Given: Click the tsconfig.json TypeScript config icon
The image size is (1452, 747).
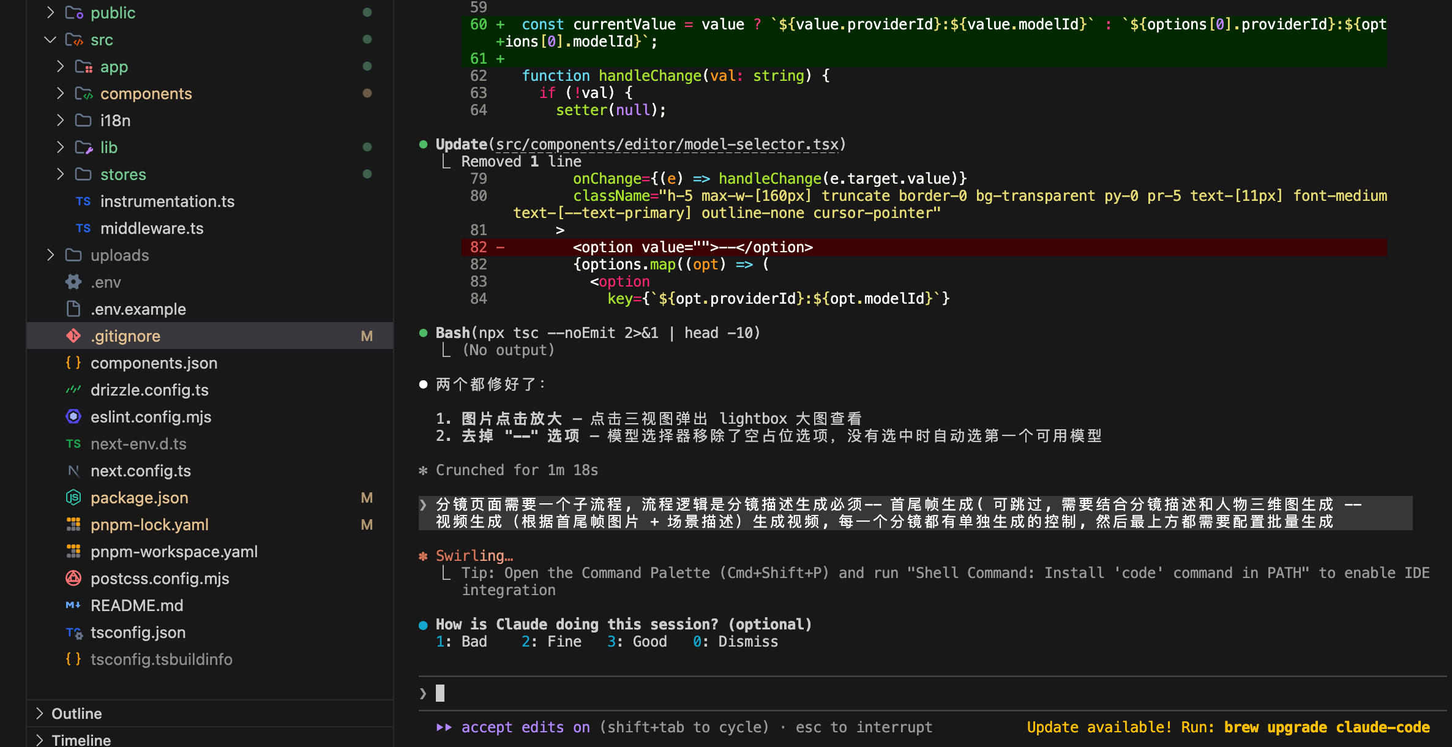Looking at the screenshot, I should (x=73, y=633).
